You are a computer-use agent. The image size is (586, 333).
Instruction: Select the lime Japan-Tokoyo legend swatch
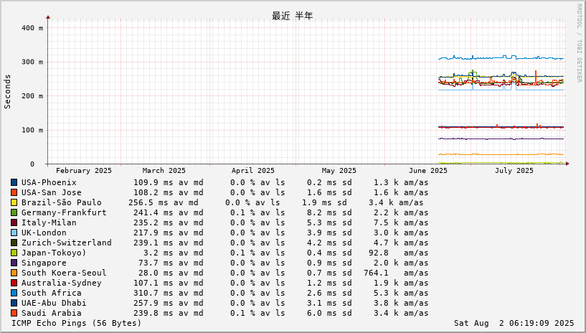[14, 253]
